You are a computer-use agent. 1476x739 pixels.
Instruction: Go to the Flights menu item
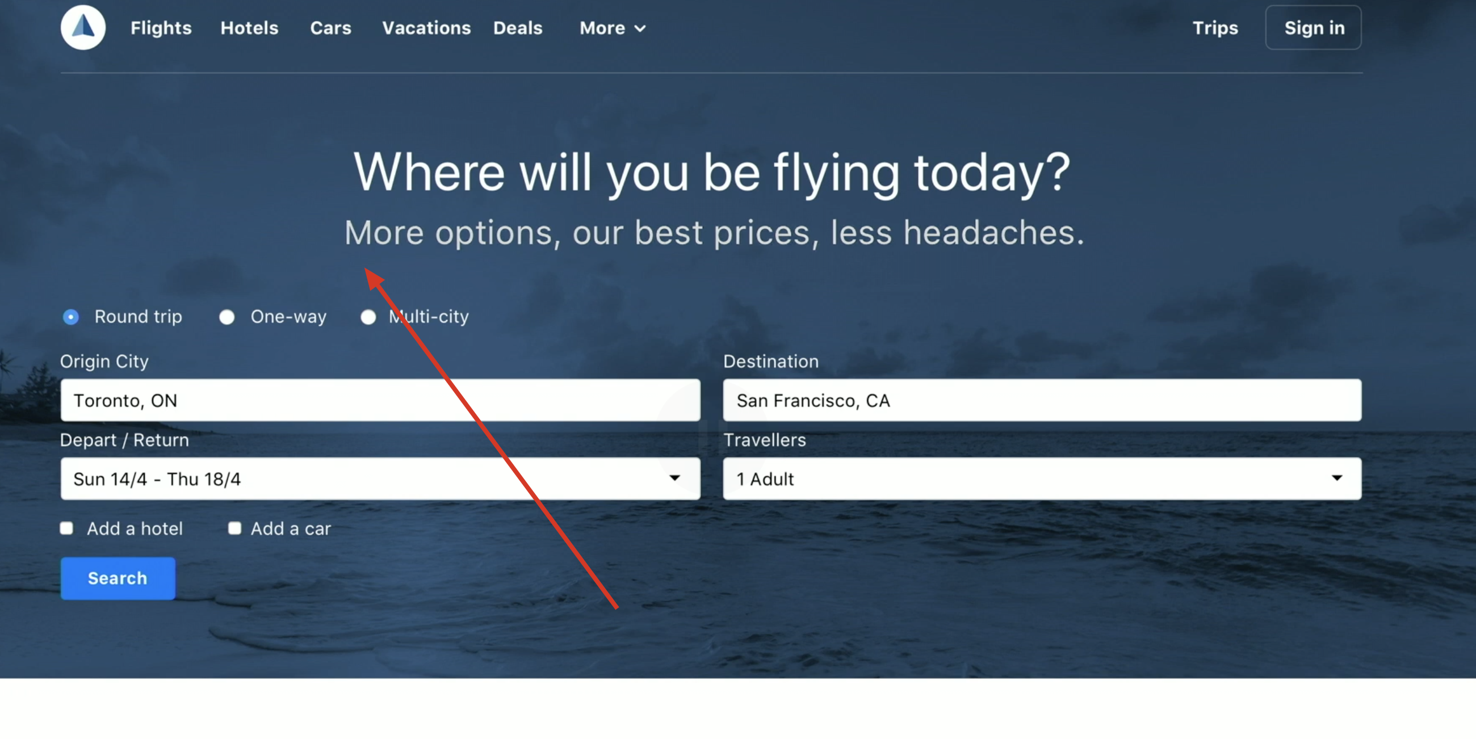point(161,28)
